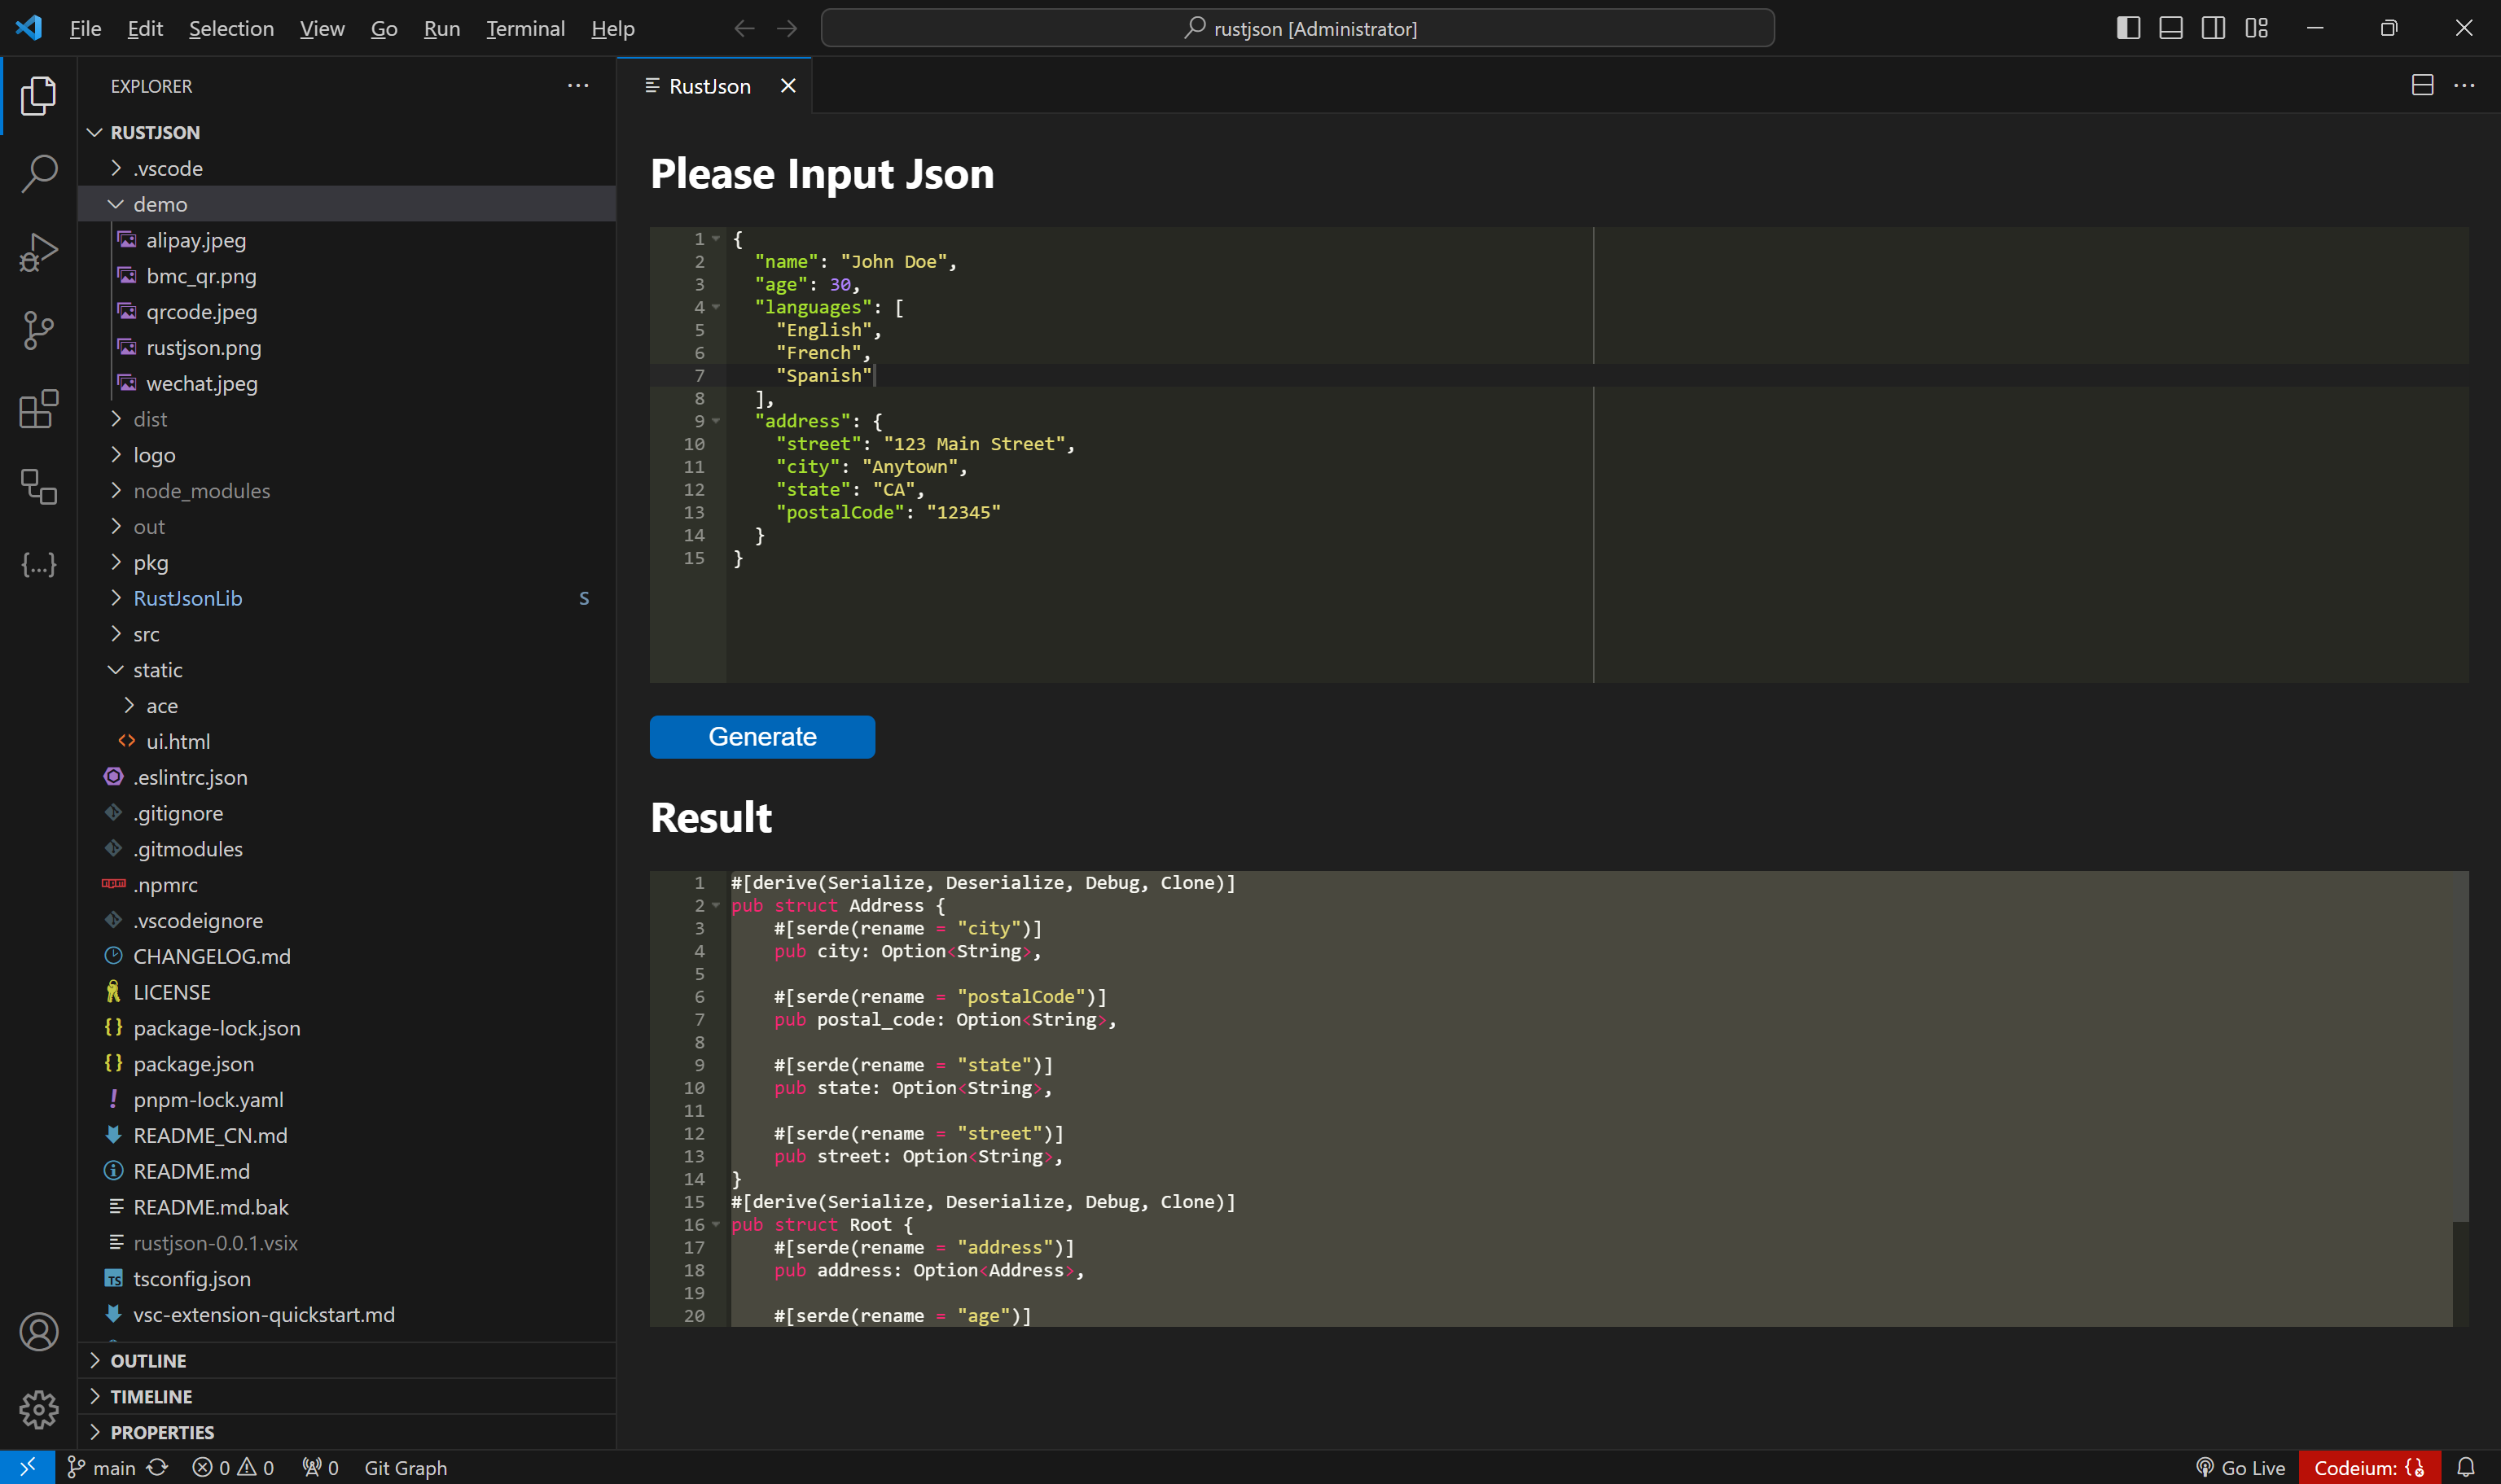Select the RustJson editor tab

point(709,86)
